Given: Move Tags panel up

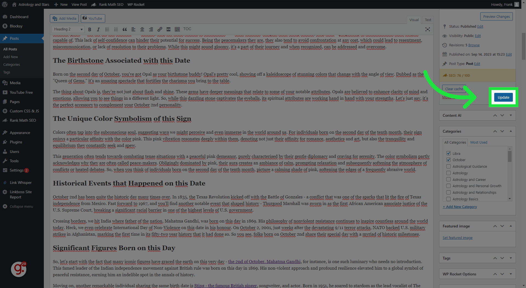Looking at the screenshot, I should pyautogui.click(x=495, y=258).
